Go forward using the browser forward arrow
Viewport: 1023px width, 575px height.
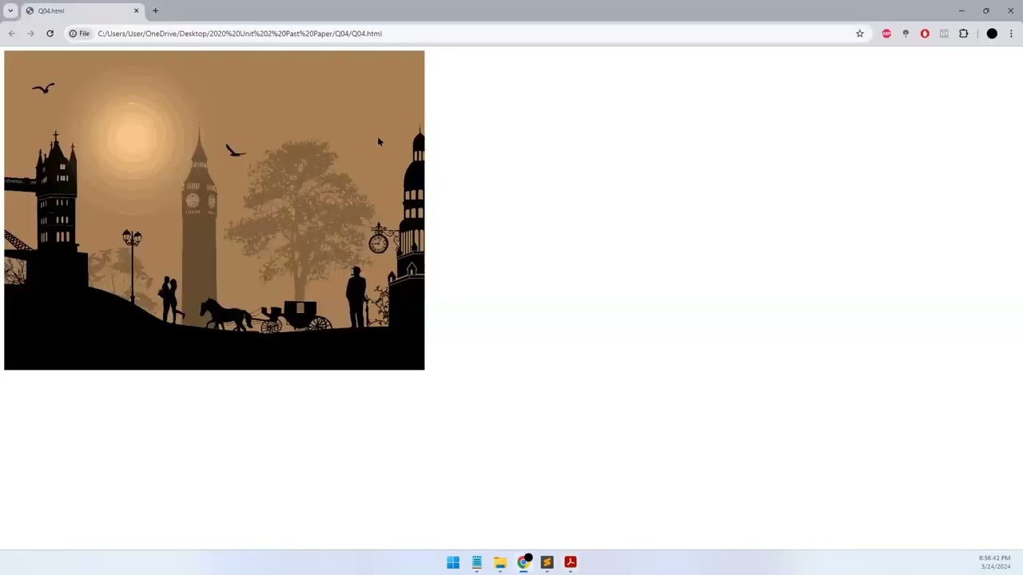[30, 34]
